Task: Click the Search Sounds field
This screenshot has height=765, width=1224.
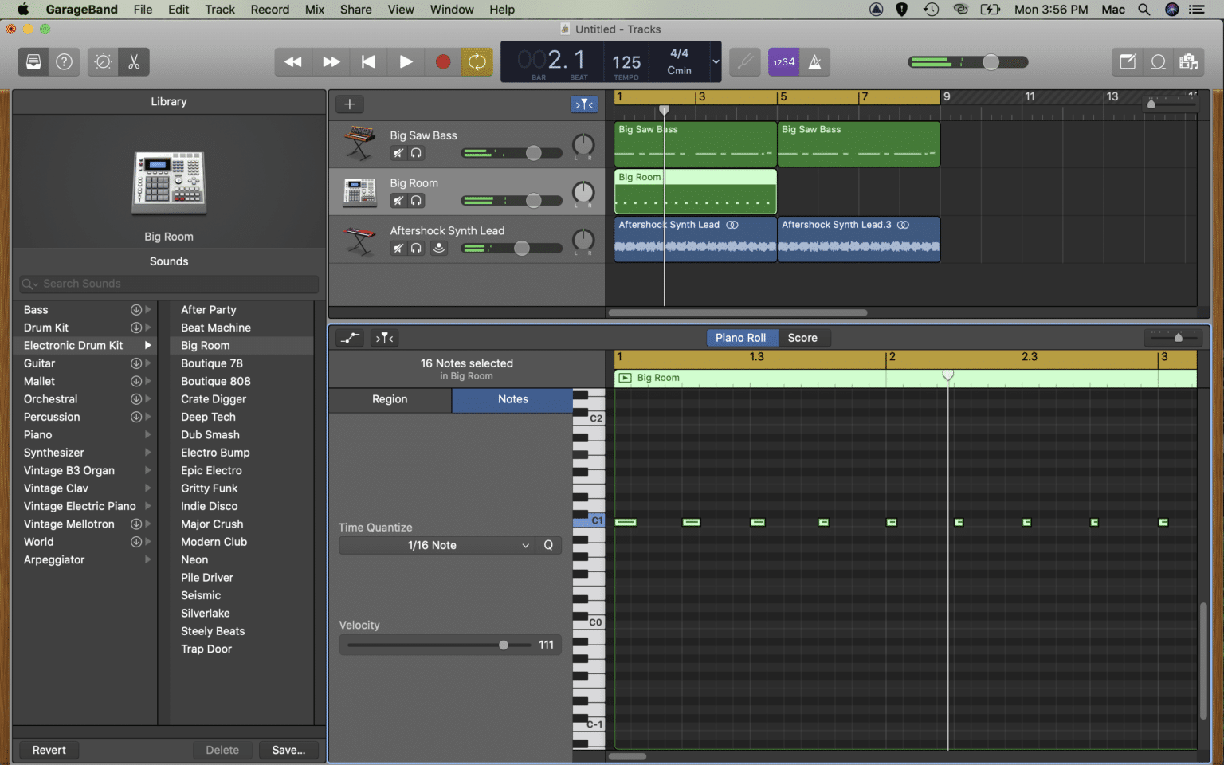Action: coord(168,284)
